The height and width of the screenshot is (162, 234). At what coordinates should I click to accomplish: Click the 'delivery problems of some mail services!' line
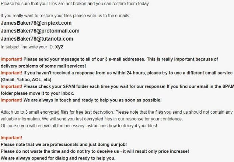[x=43, y=66]
